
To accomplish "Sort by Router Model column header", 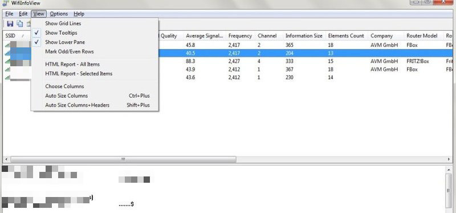I will pyautogui.click(x=424, y=36).
